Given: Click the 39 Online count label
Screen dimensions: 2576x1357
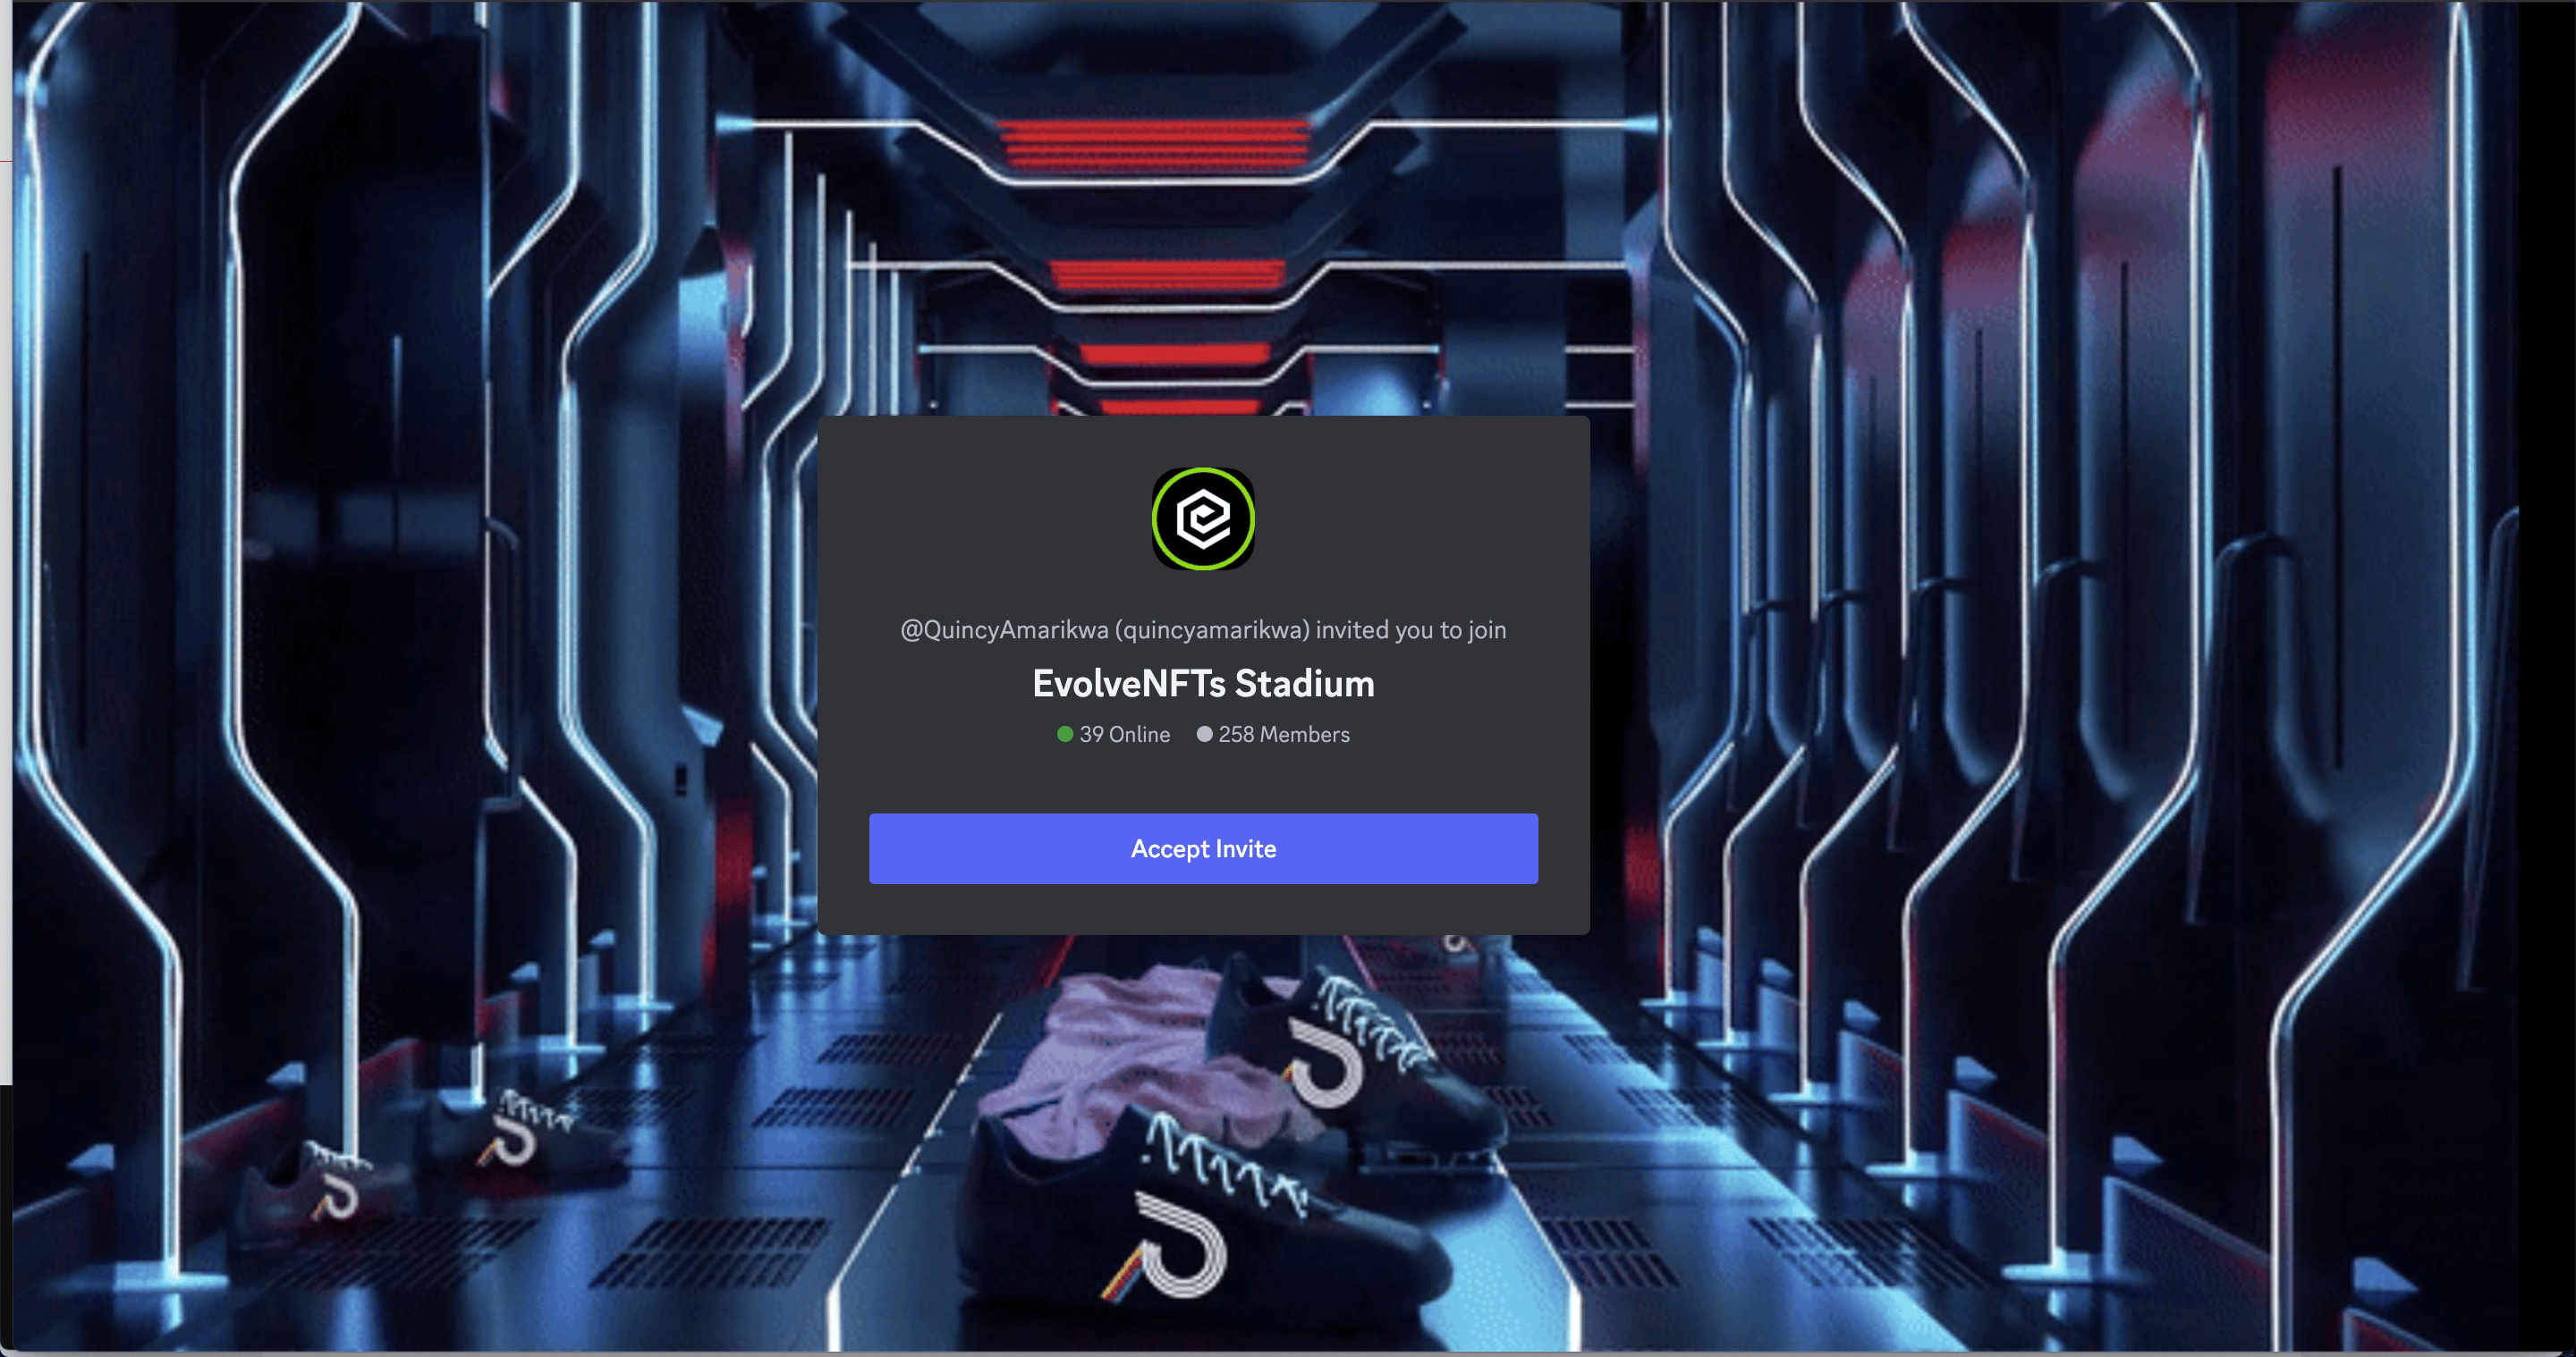Looking at the screenshot, I should (1124, 735).
